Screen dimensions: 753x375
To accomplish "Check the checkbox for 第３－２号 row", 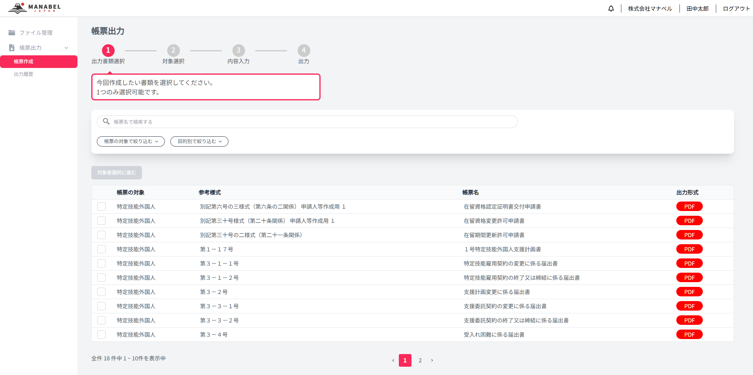I will tap(102, 292).
